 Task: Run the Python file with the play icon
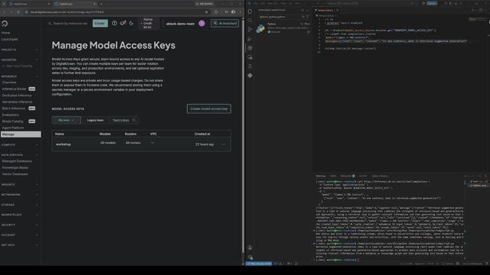click(x=475, y=10)
